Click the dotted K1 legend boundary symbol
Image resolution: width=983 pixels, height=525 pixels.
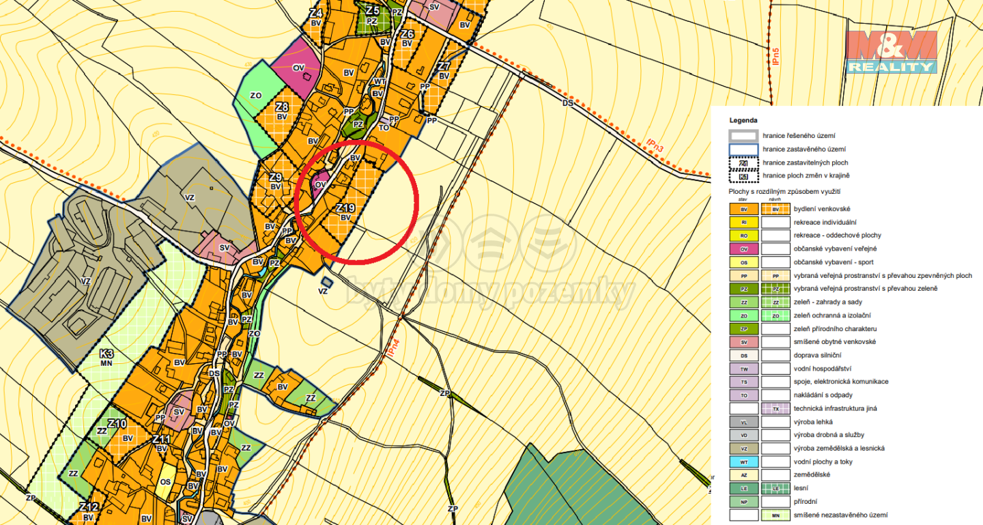(x=744, y=176)
